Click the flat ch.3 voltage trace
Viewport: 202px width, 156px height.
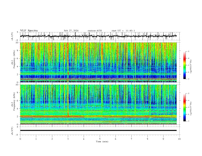click(98, 131)
